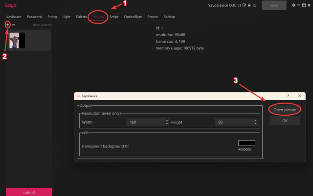Click the dialog help question mark
This screenshot has width=313, height=196.
tap(288, 96)
